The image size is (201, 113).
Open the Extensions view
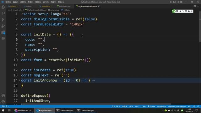coord(3,32)
